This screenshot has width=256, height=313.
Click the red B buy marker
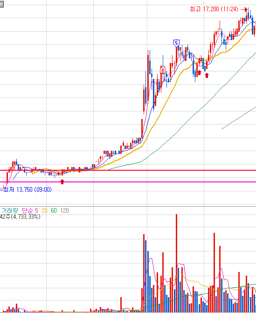[x=163, y=70]
